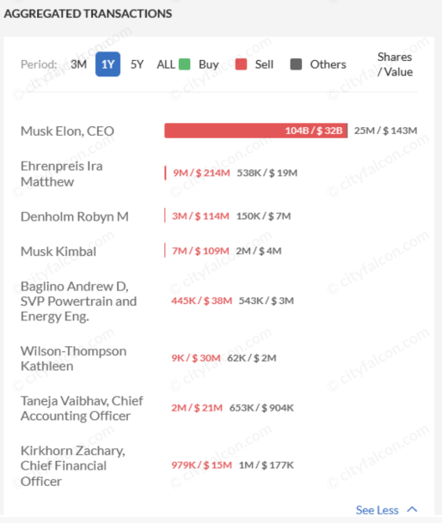Screen dimensions: 442x523
Task: Open Denholm Robyn M entry
Action: point(75,216)
